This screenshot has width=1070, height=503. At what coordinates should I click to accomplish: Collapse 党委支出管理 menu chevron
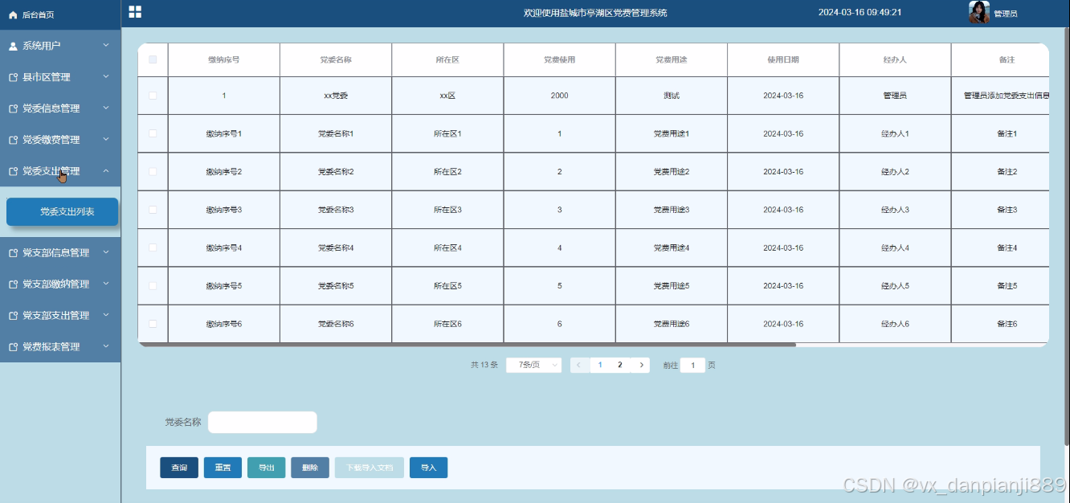(x=106, y=170)
